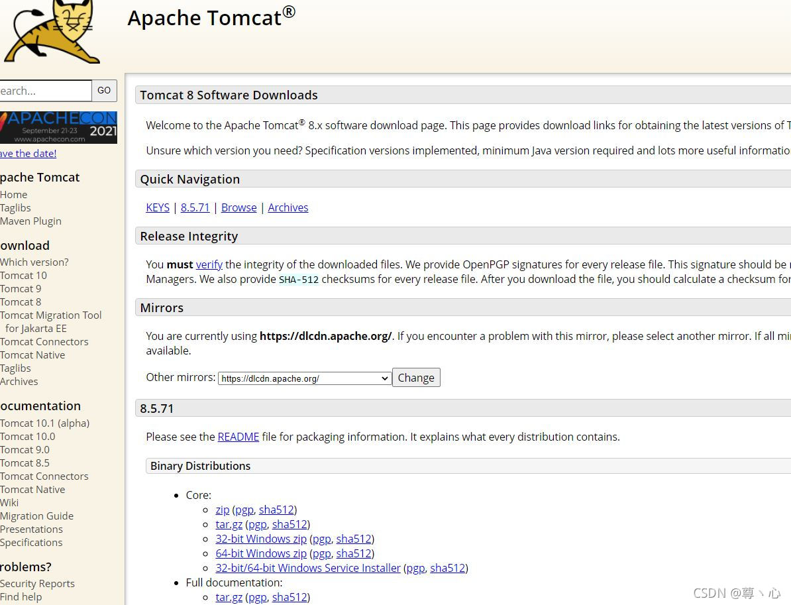Open Security Reports link
791x605 pixels.
click(37, 584)
